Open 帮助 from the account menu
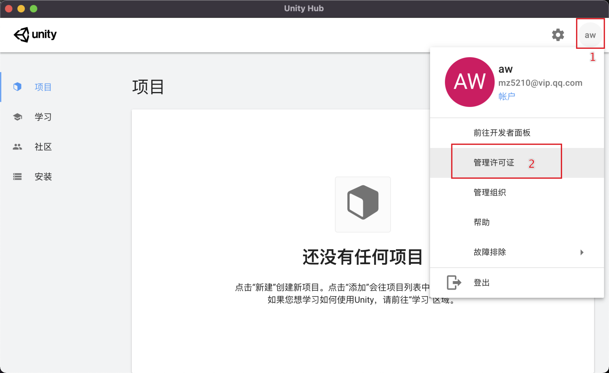The width and height of the screenshot is (609, 373). 517,222
